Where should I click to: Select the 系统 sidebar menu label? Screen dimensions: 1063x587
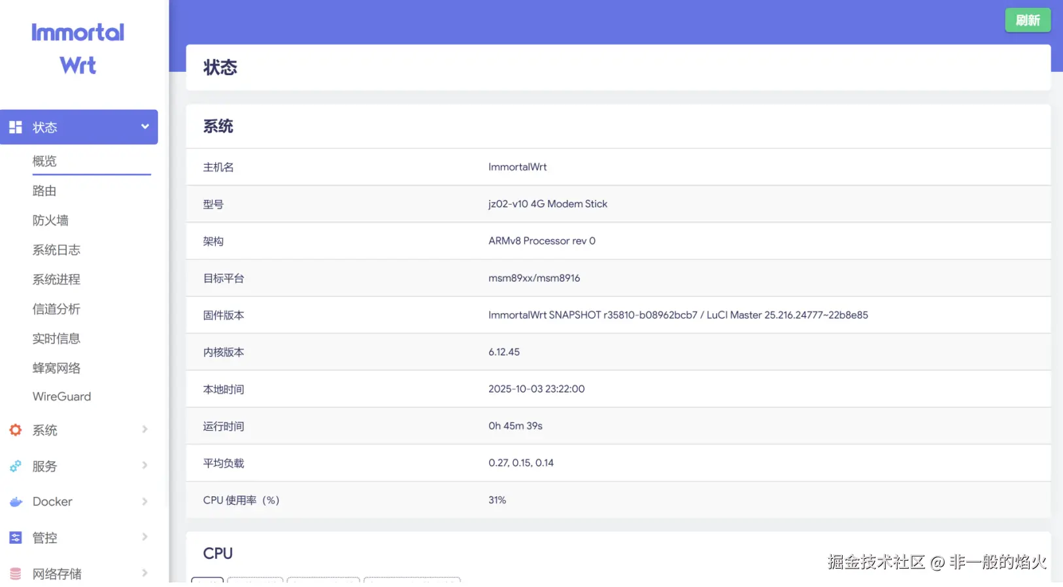(x=45, y=430)
